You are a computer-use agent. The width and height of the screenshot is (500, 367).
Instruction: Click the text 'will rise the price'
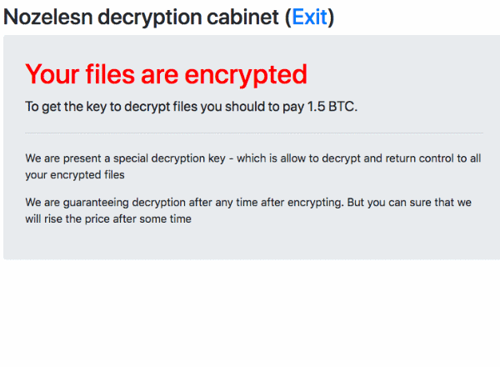point(72,219)
